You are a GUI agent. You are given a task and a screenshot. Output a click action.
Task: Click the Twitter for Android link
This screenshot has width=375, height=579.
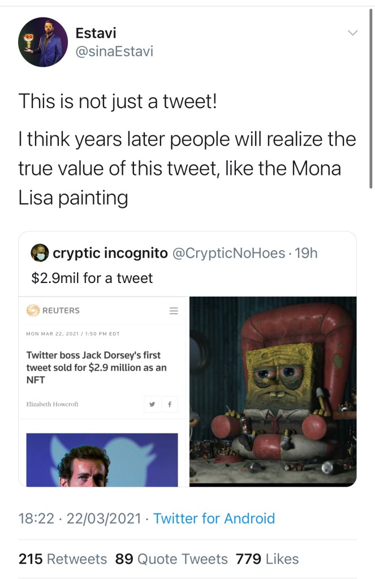tap(214, 518)
